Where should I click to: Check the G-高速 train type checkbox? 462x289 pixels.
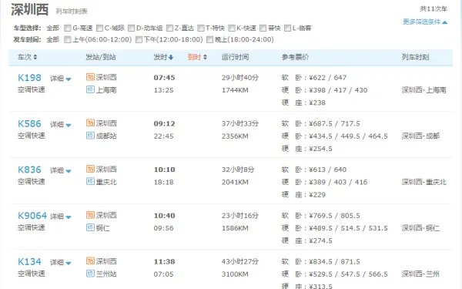tap(68, 28)
